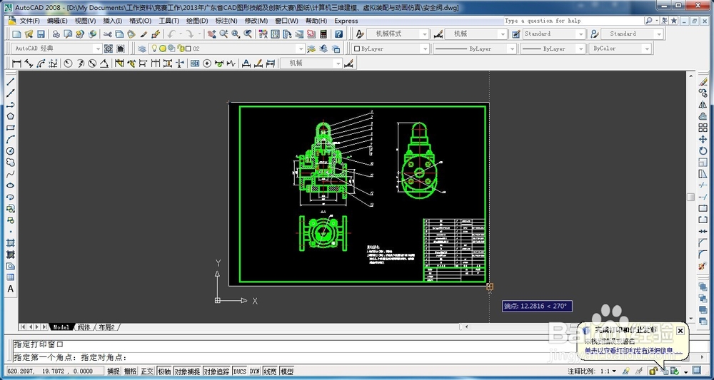Open the QuickCalc calculator icon

point(323,34)
